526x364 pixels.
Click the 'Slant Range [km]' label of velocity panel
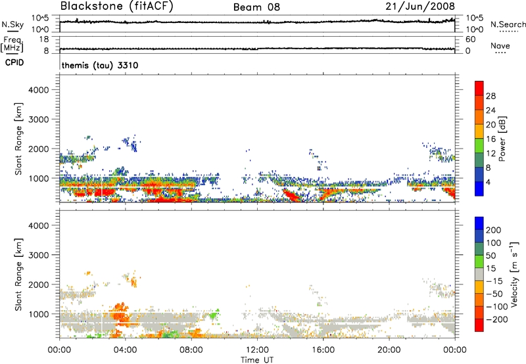pyautogui.click(x=18, y=275)
